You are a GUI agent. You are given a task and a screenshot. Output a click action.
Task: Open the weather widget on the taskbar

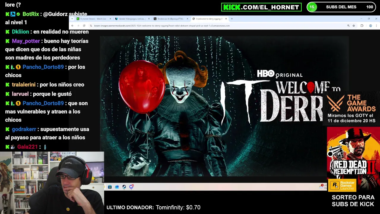pyautogui.click(x=323, y=186)
